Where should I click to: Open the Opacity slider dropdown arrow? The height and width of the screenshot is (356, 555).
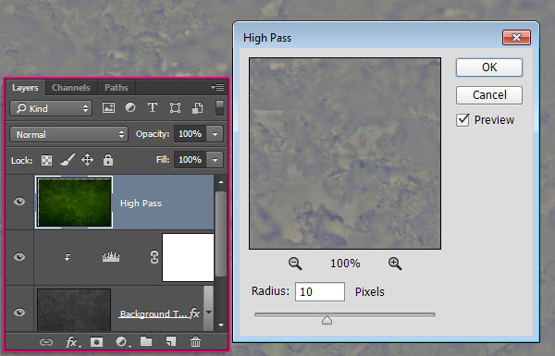(x=215, y=134)
